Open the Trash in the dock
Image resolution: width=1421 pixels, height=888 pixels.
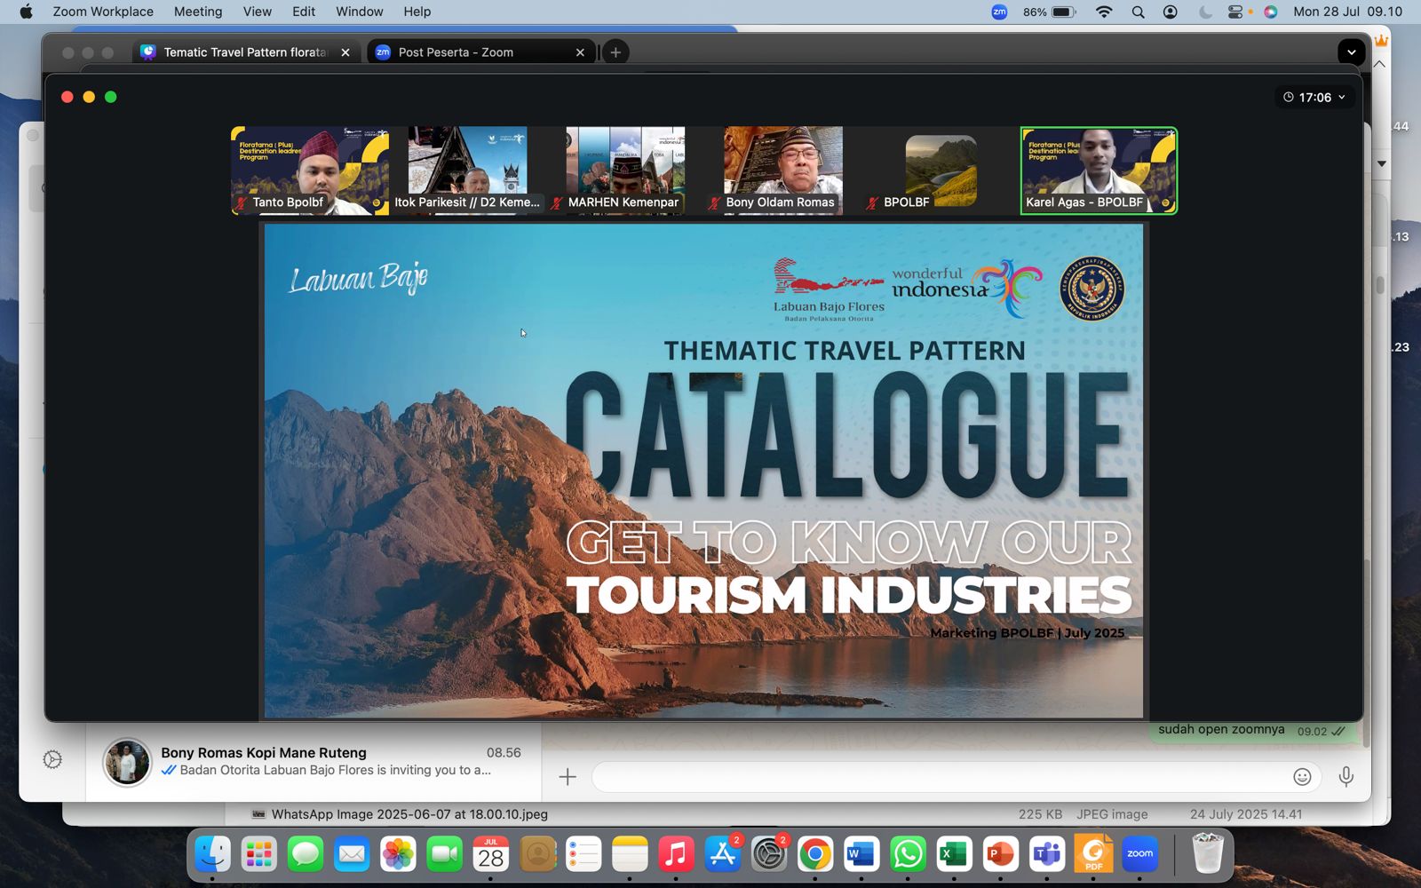(1207, 853)
